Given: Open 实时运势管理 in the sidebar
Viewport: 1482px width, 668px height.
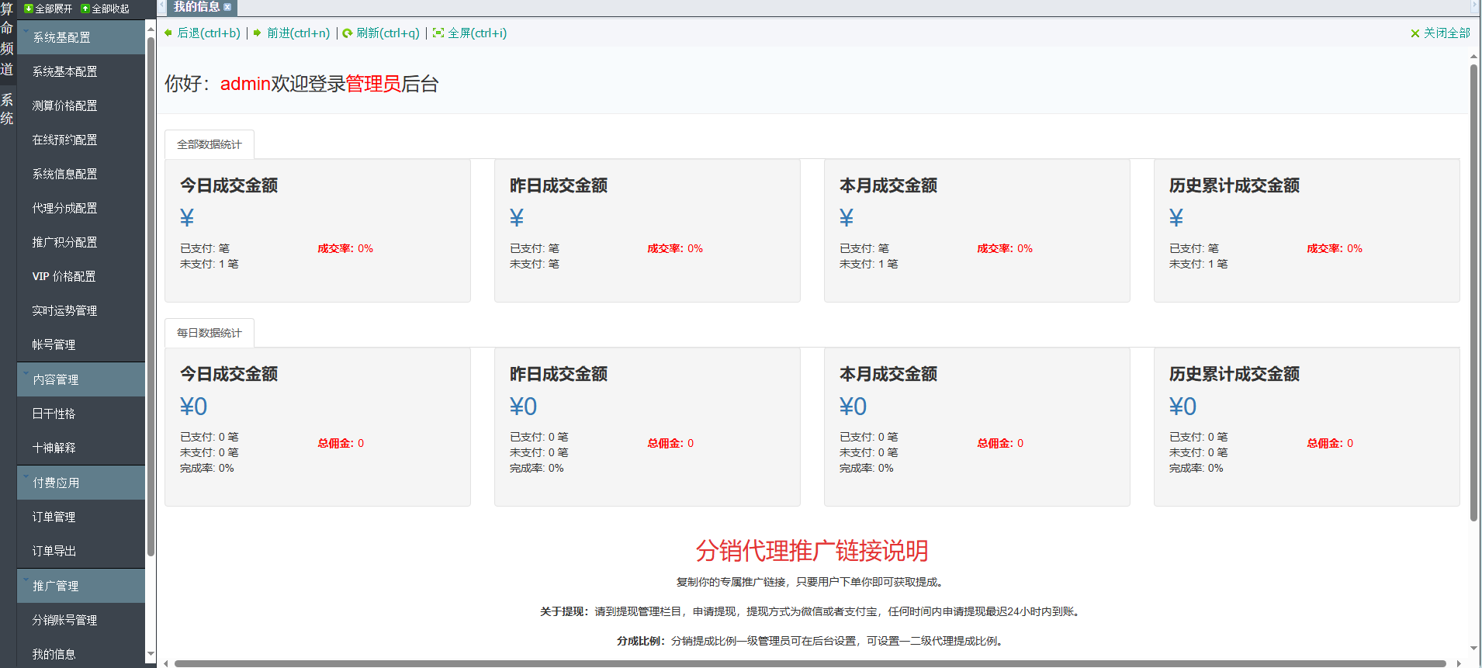Looking at the screenshot, I should pyautogui.click(x=81, y=310).
